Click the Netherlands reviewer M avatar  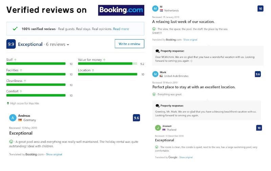(x=155, y=8)
